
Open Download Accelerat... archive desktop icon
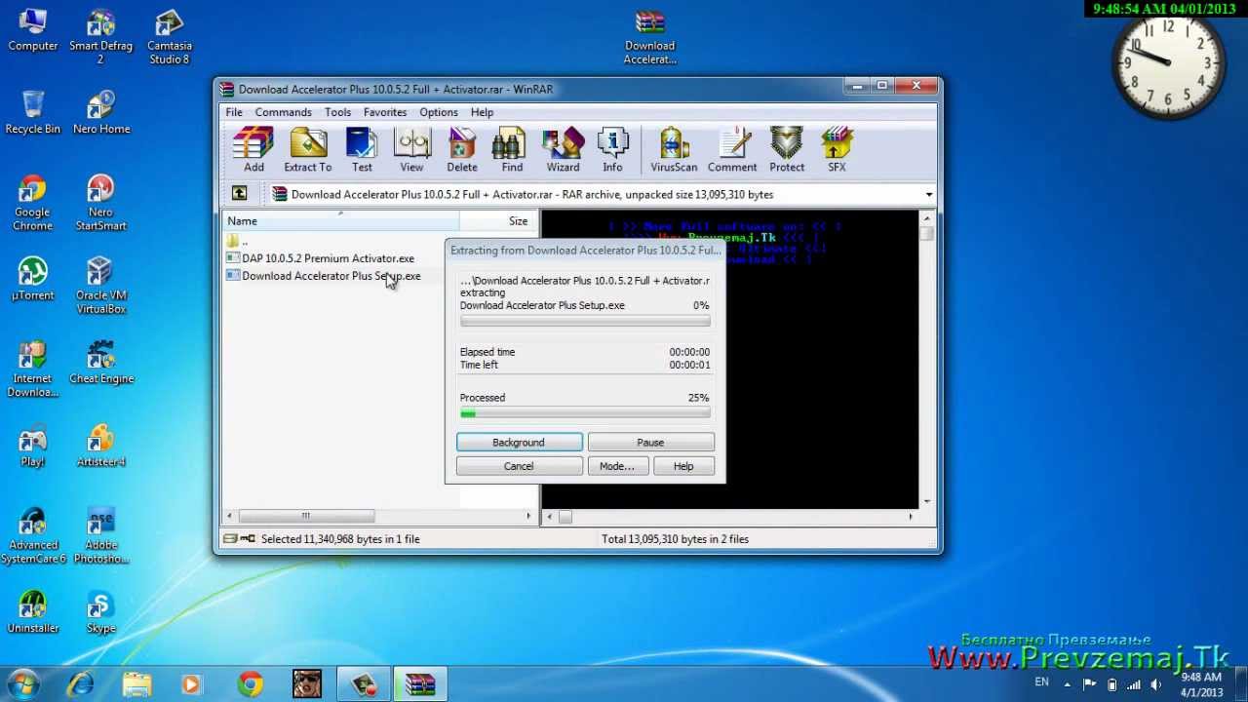tap(649, 37)
